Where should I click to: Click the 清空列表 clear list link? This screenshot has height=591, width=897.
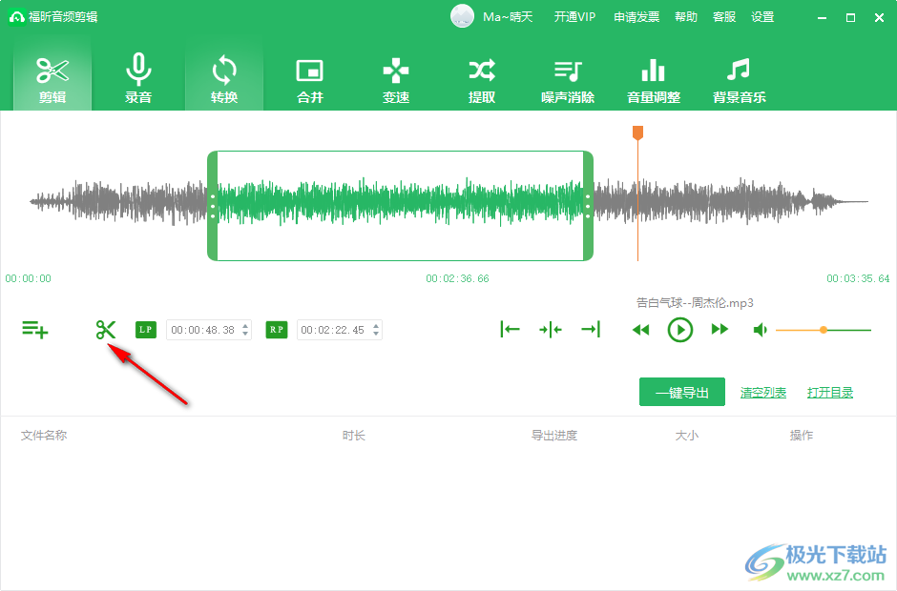(763, 393)
